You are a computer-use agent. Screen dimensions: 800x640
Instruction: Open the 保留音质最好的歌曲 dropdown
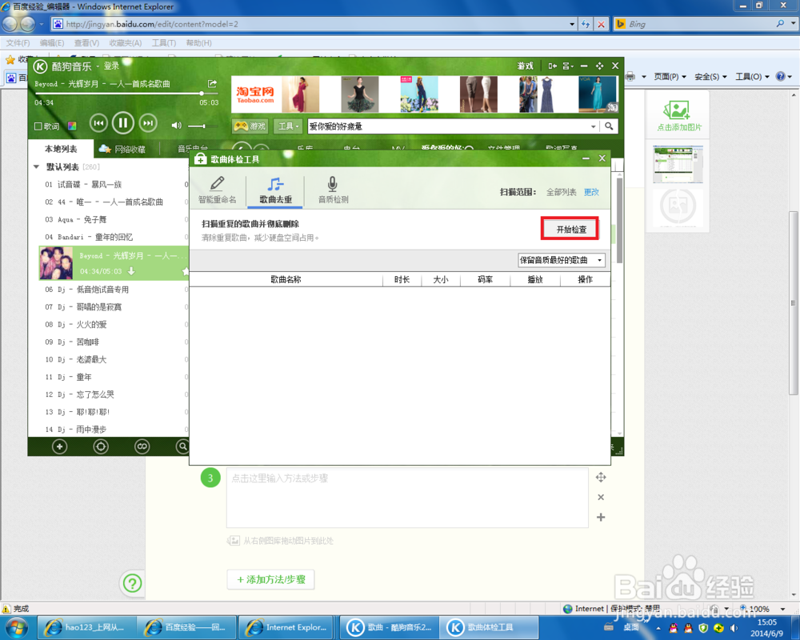(x=562, y=260)
